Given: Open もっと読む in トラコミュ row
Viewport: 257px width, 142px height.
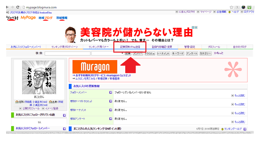Looking at the screenshot, I should click(x=240, y=104).
